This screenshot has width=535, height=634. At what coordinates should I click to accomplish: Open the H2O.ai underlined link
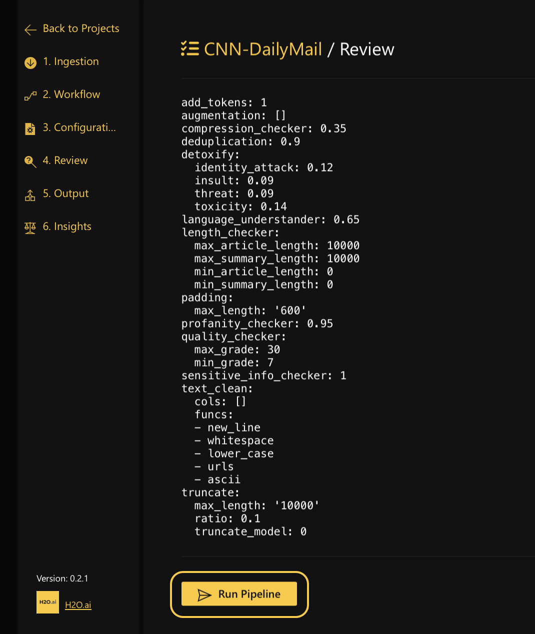click(78, 605)
